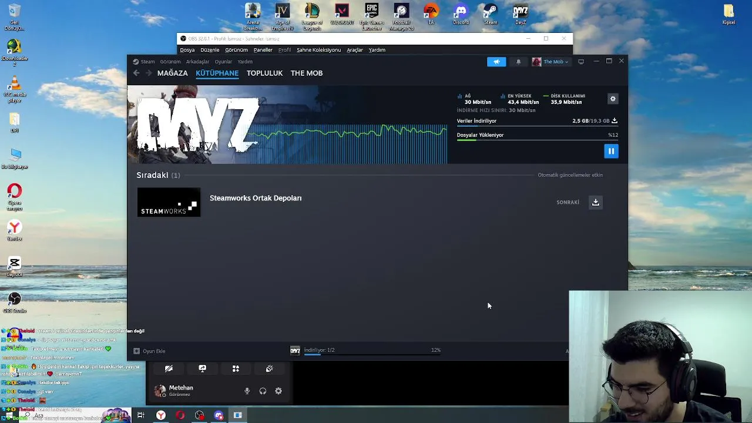Go back in Steam navigation

(136, 73)
